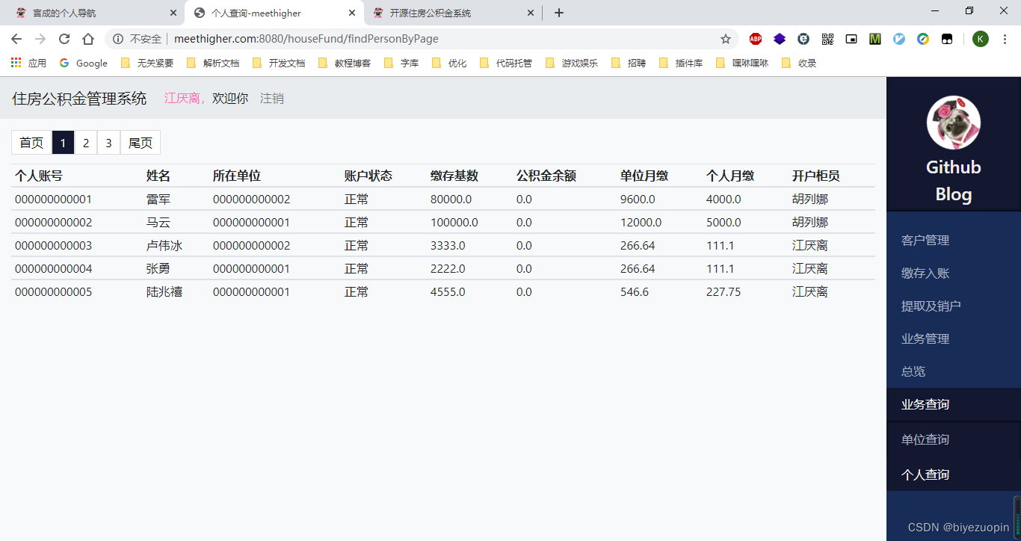1021x541 pixels.
Task: Open the purple diamond extension icon
Action: pyautogui.click(x=780, y=39)
